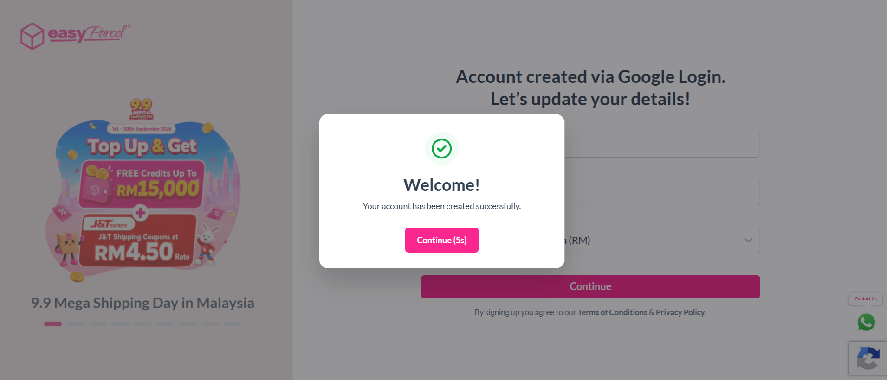
Task: Click the Contact Us tooltip label
Action: pos(866,299)
